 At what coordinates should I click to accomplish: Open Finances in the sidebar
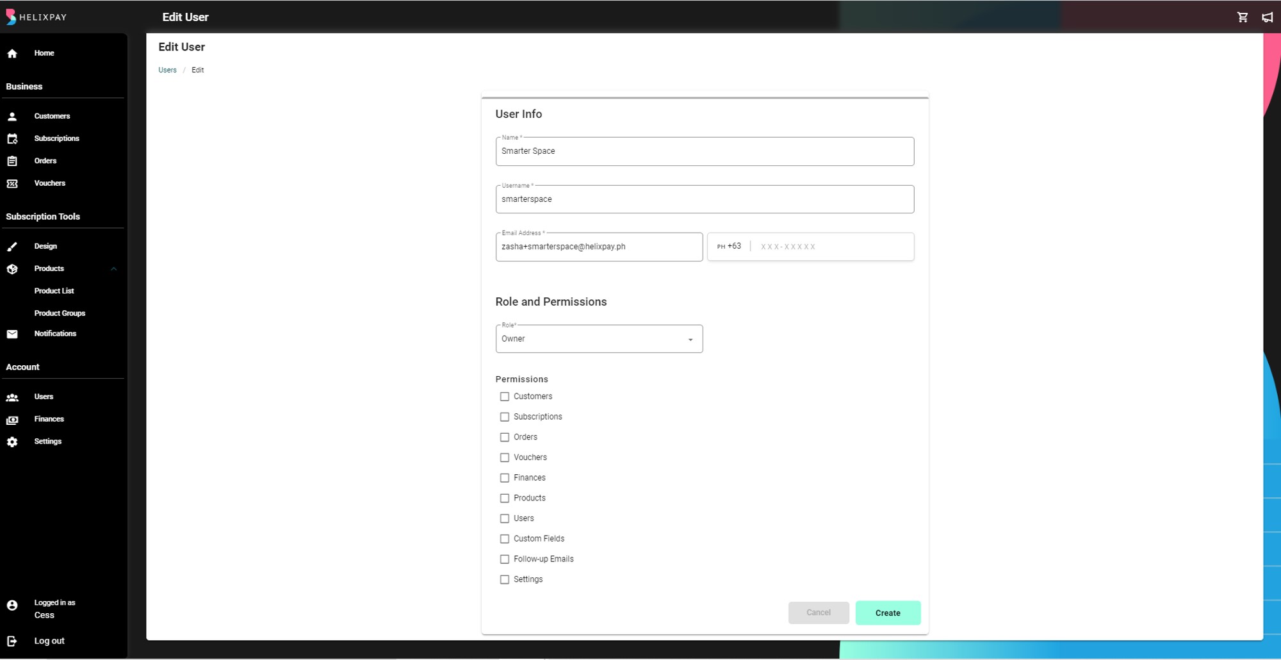[x=49, y=419]
